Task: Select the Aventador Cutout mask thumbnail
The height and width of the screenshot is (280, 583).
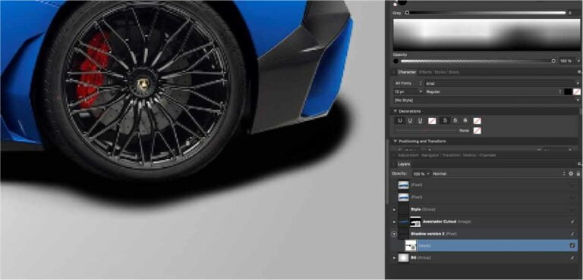Action: point(415,222)
